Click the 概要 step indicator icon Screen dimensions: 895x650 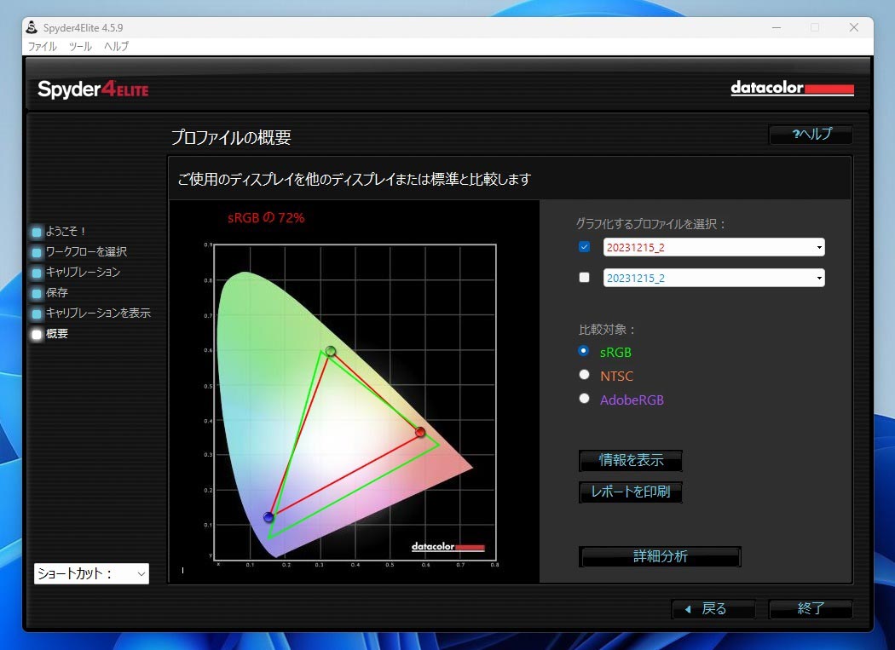click(x=38, y=335)
